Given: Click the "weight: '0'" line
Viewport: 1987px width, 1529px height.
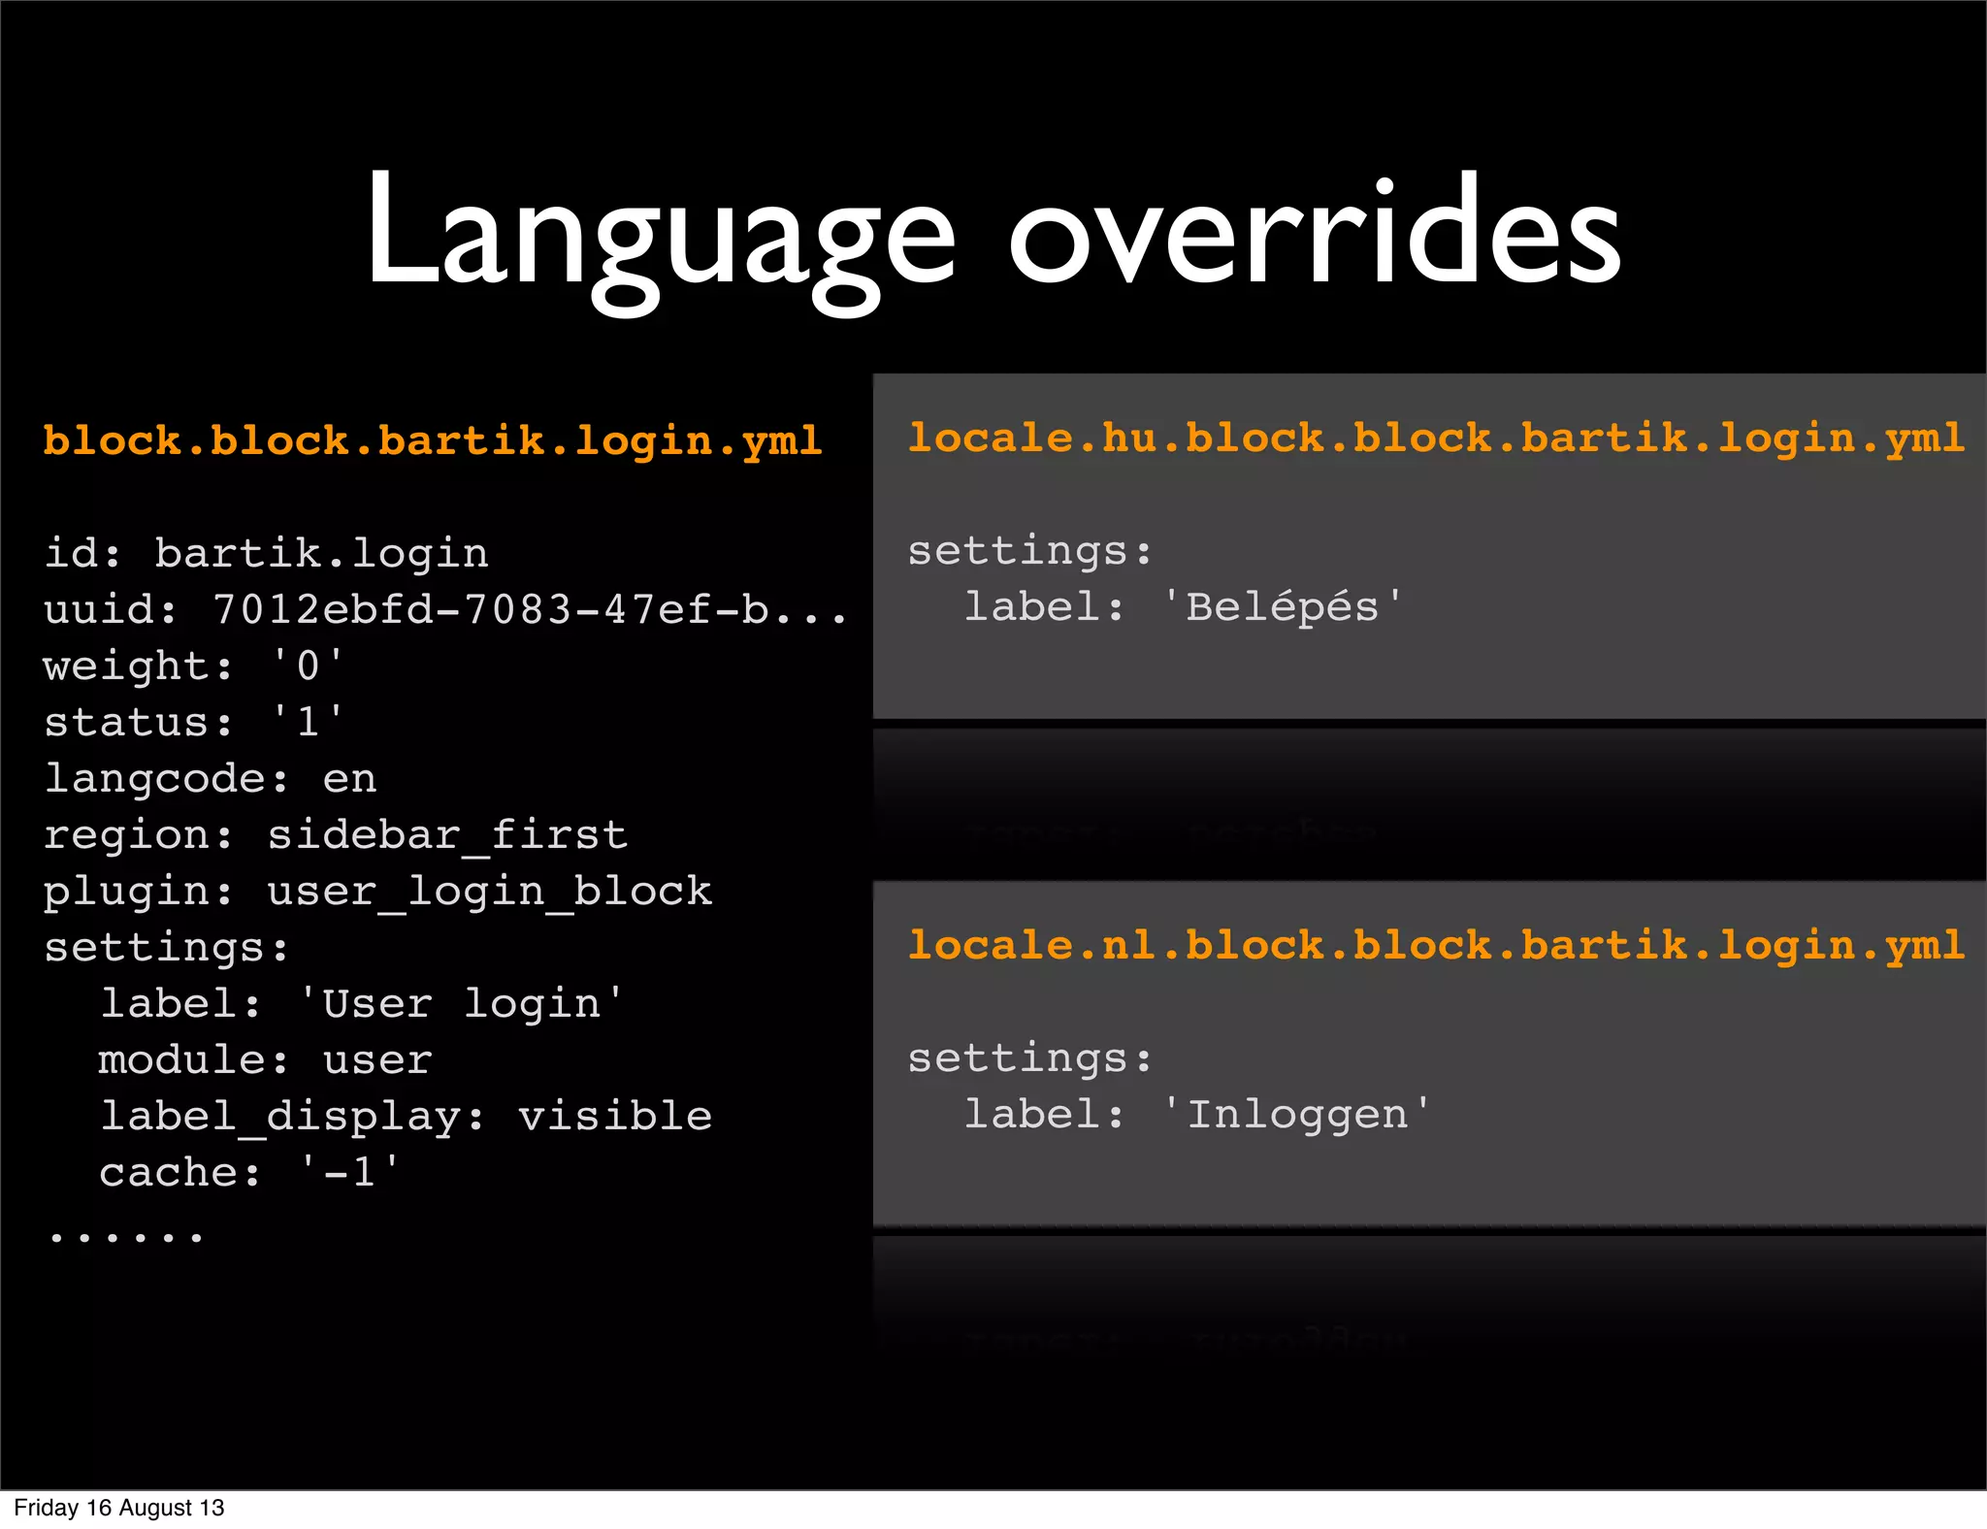Looking at the screenshot, I should pos(194,667).
